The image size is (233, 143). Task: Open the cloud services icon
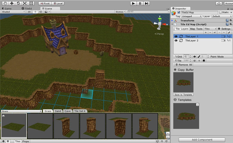tap(219, 3)
